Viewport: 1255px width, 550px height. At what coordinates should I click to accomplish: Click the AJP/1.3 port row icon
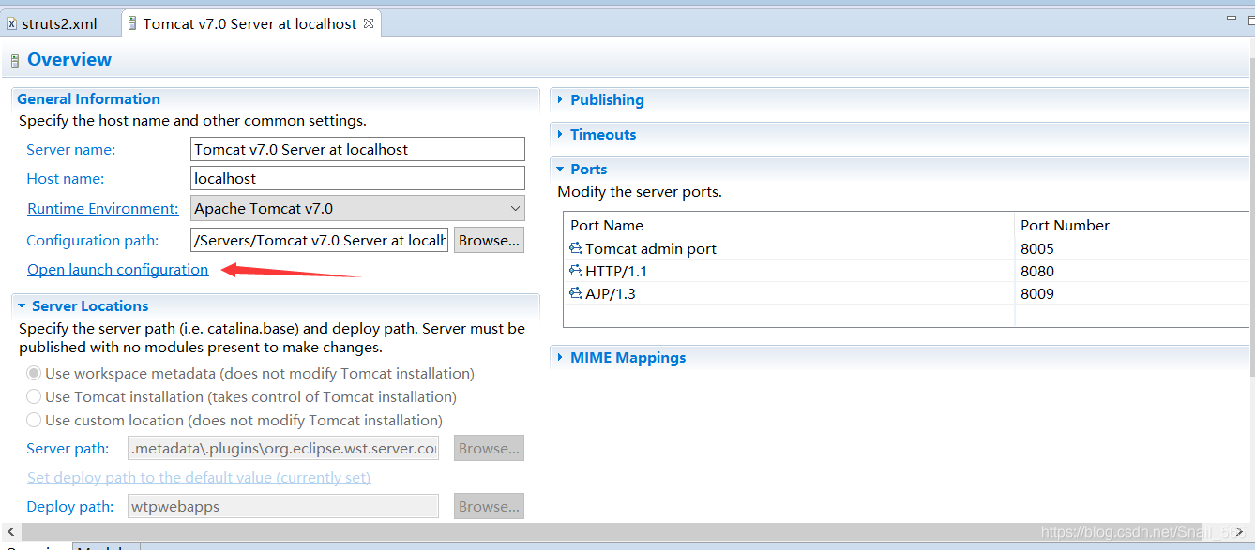tap(576, 293)
